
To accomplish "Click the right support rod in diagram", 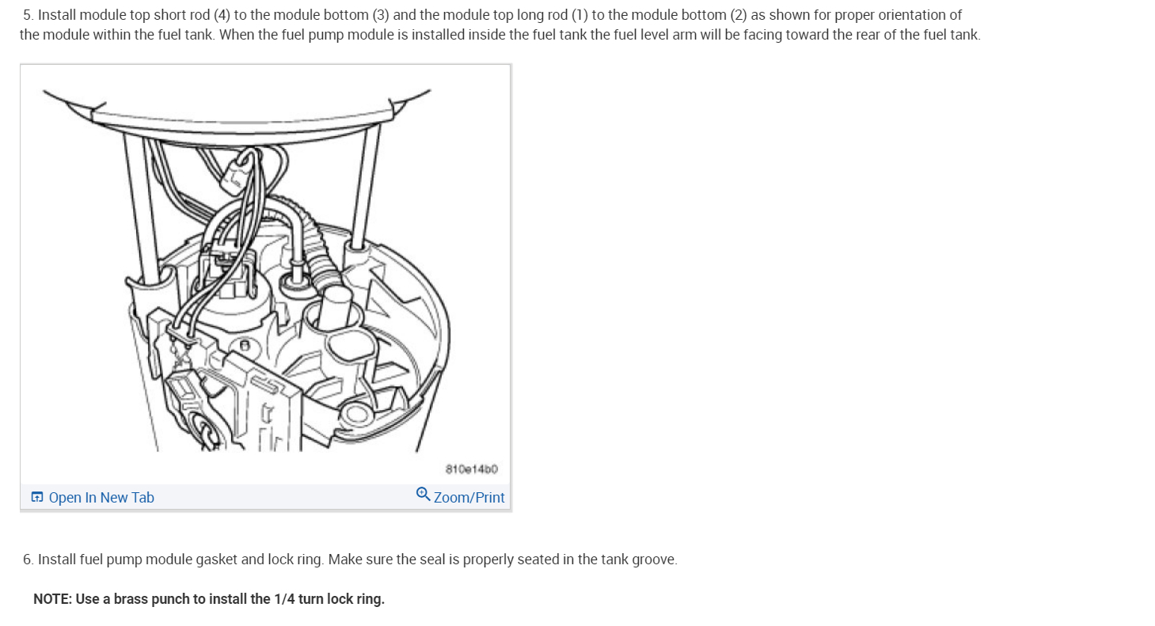I will (x=364, y=186).
